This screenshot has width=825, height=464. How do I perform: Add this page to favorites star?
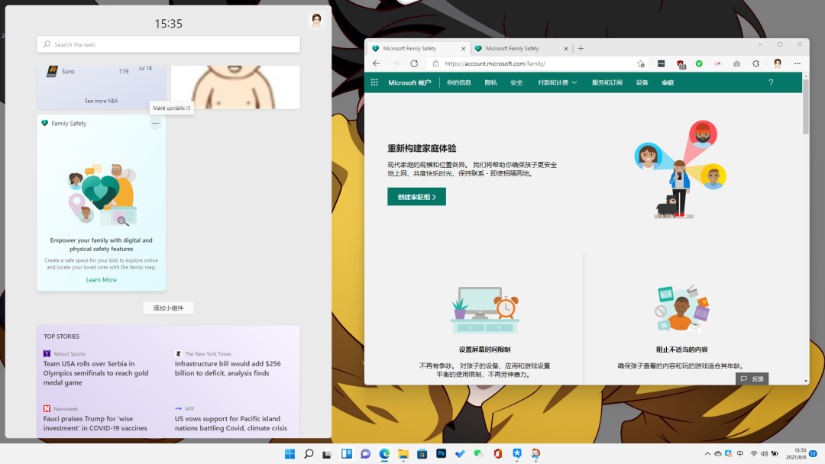coord(640,63)
